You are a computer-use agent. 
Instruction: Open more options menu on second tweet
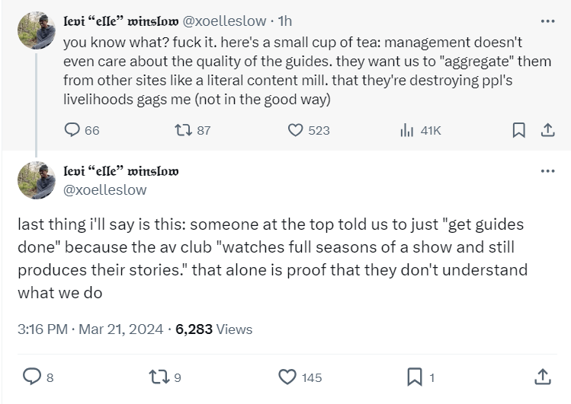547,170
